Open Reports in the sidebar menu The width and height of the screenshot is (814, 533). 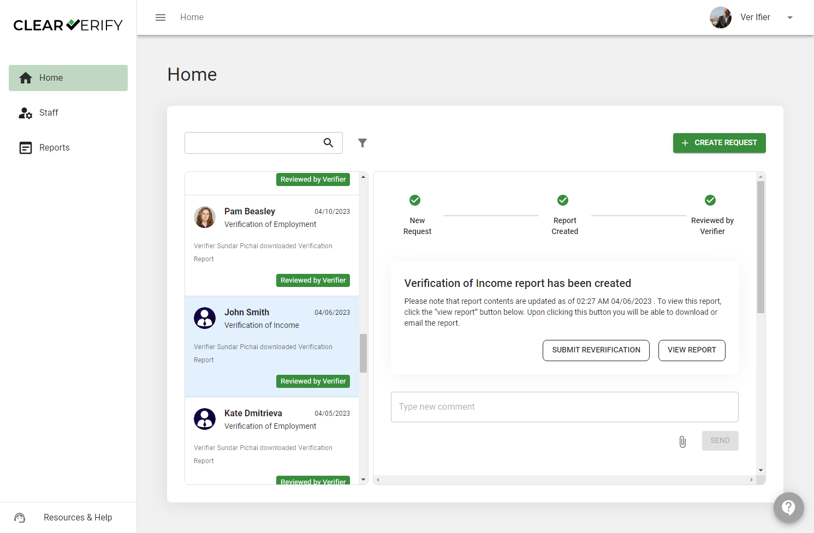pos(68,148)
